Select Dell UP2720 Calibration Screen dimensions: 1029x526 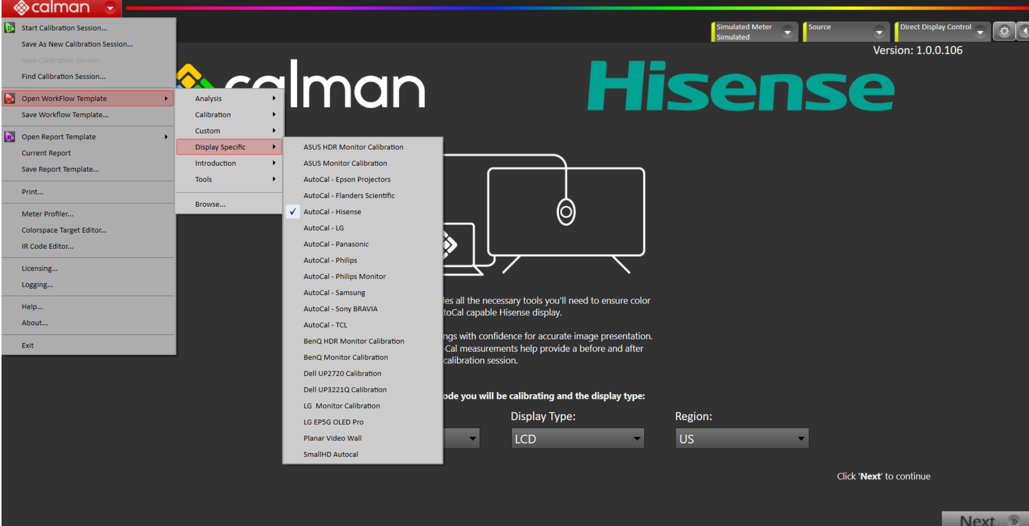[x=363, y=373]
